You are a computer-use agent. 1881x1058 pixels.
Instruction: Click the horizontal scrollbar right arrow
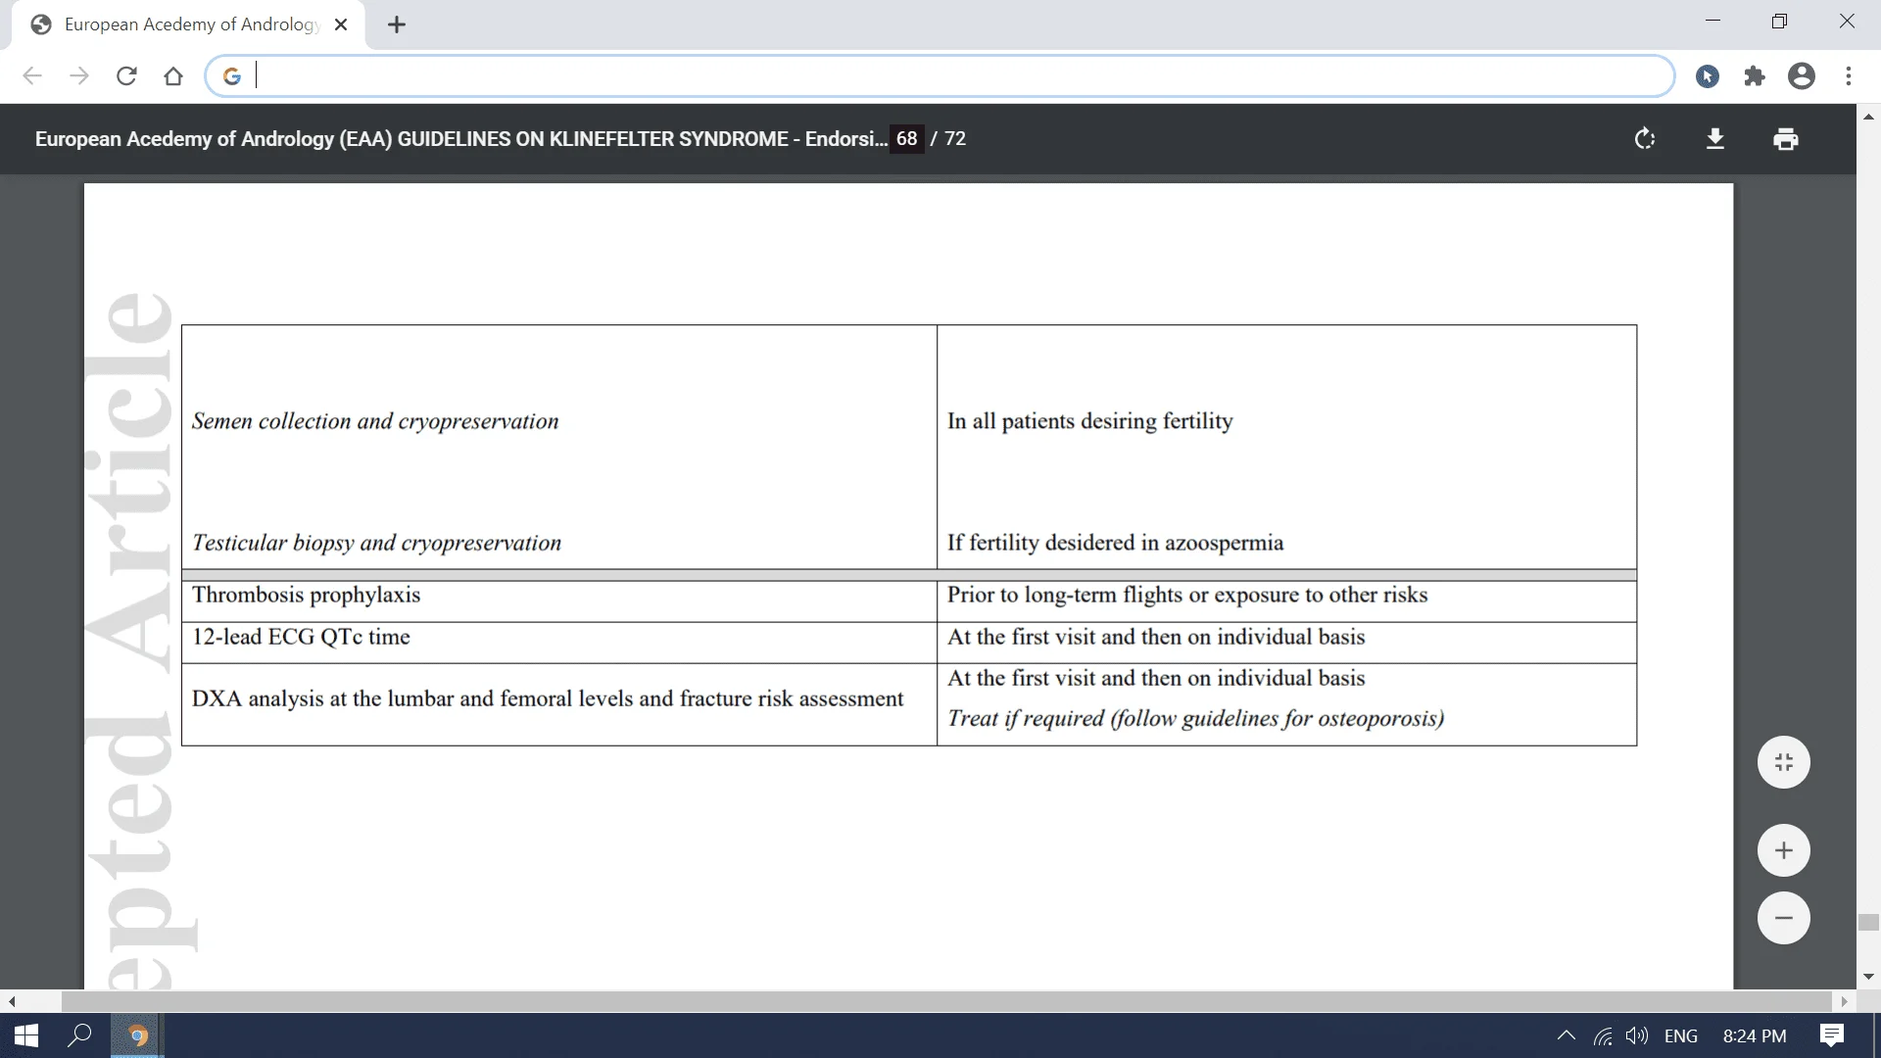(x=1845, y=1001)
